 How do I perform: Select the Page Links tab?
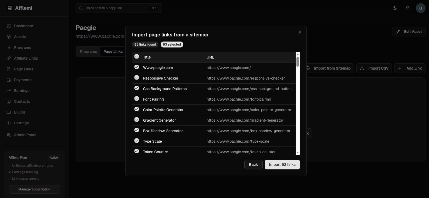(x=113, y=52)
